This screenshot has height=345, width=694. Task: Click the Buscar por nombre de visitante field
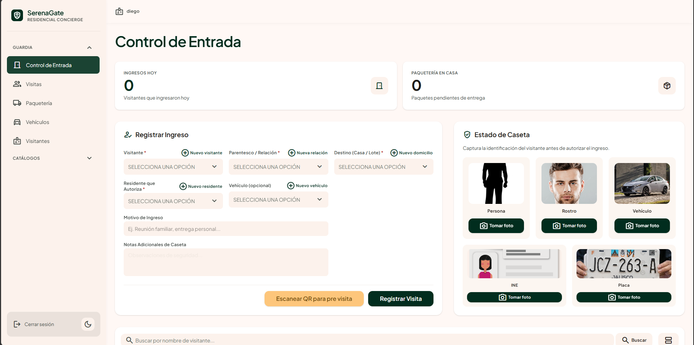[x=367, y=340]
